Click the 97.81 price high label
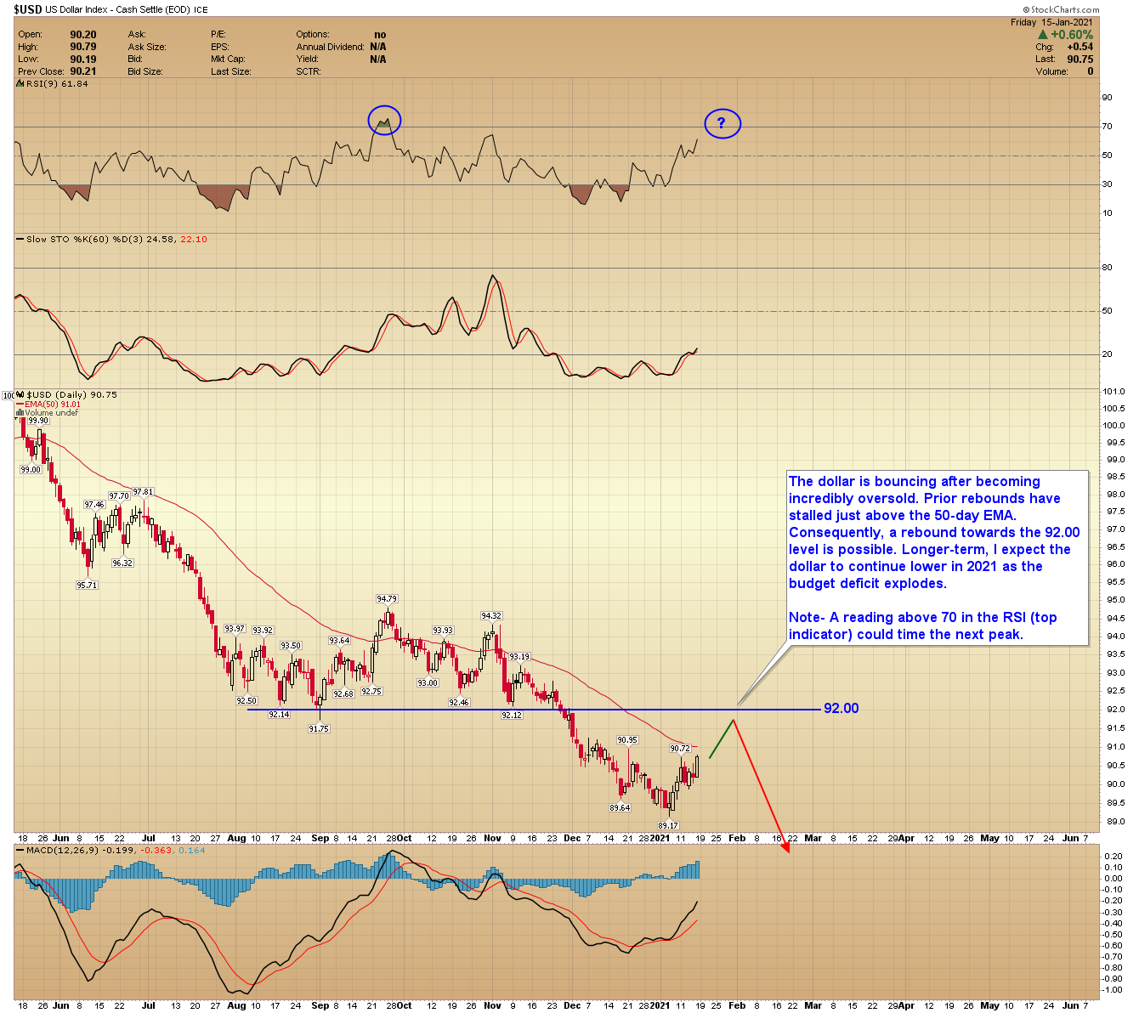The width and height of the screenshot is (1139, 1013). pyautogui.click(x=143, y=492)
